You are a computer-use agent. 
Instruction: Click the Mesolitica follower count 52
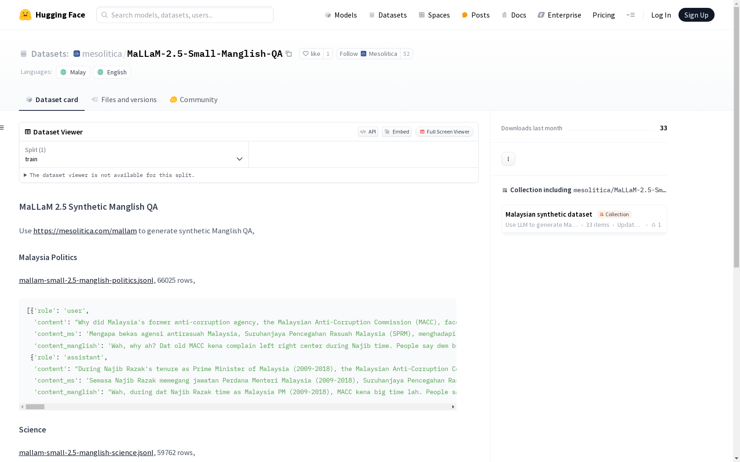pyautogui.click(x=407, y=54)
